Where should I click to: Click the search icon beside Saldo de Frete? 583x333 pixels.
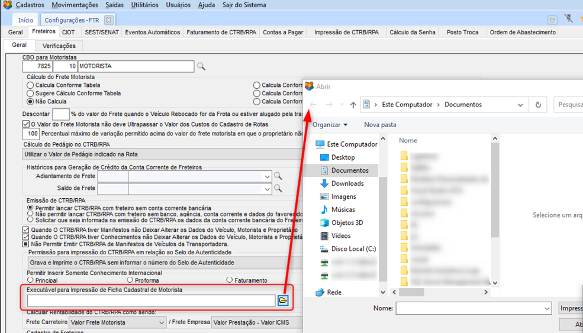pyautogui.click(x=278, y=189)
